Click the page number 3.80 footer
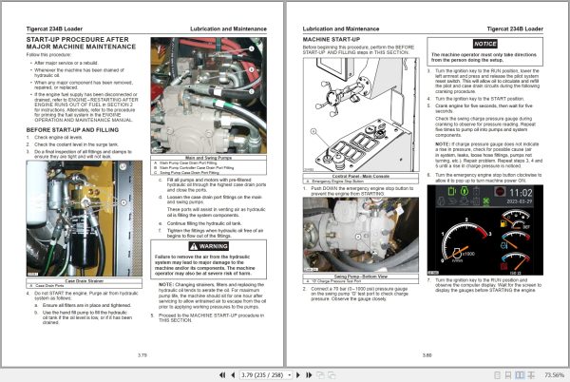Viewport: 570px width, 382px height. click(x=427, y=355)
